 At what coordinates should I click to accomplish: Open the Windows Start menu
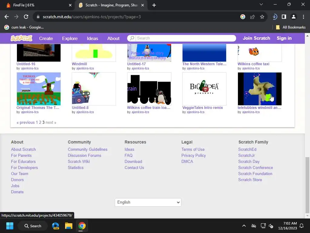(10, 226)
